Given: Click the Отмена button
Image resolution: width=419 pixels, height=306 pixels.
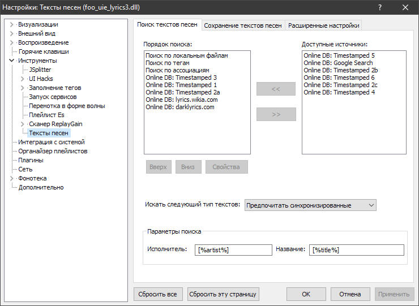Looking at the screenshot, I should (x=350, y=294).
